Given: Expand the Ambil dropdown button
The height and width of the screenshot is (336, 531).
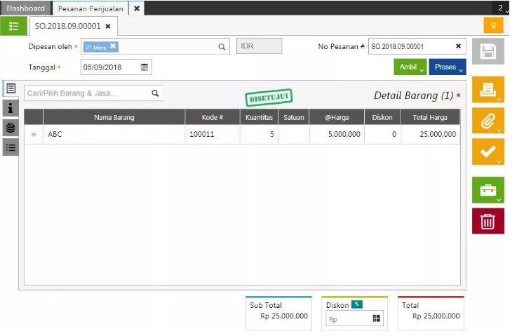Looking at the screenshot, I should click(410, 67).
